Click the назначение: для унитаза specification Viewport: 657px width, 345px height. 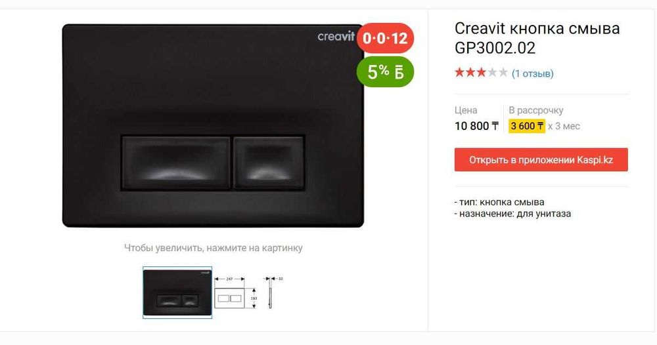512,214
